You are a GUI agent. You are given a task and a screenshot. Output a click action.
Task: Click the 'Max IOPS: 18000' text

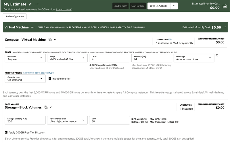[158, 119]
